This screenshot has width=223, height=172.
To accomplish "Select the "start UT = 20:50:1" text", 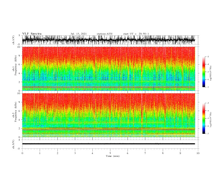I will [136, 34].
